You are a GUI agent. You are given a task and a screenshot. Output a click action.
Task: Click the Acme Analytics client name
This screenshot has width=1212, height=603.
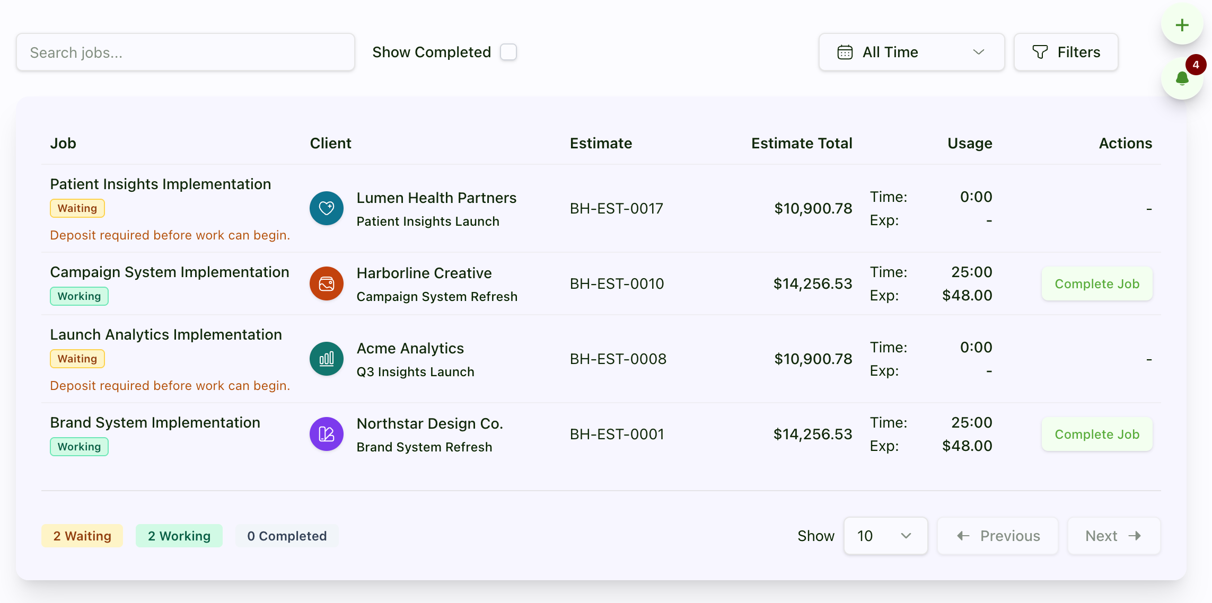[x=410, y=348]
